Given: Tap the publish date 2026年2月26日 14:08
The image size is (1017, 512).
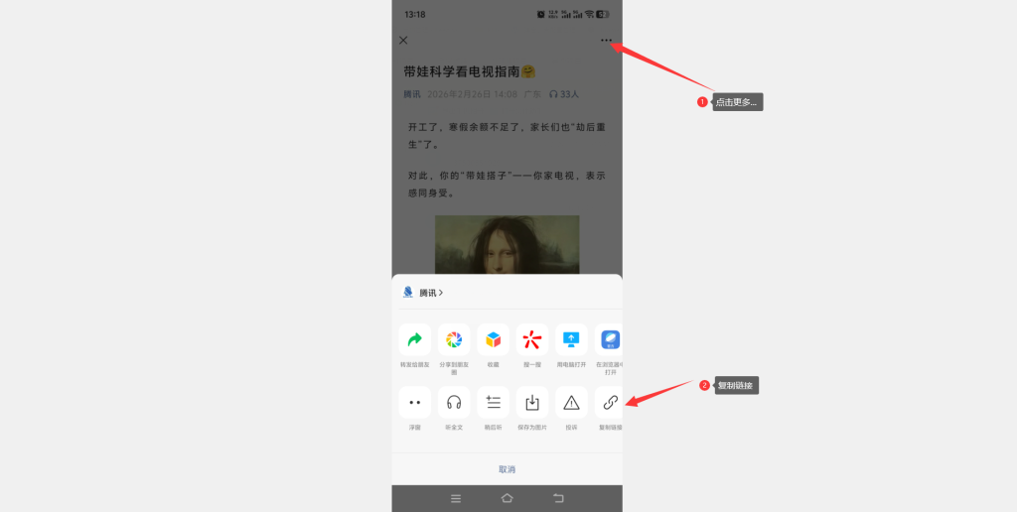Looking at the screenshot, I should click(472, 94).
